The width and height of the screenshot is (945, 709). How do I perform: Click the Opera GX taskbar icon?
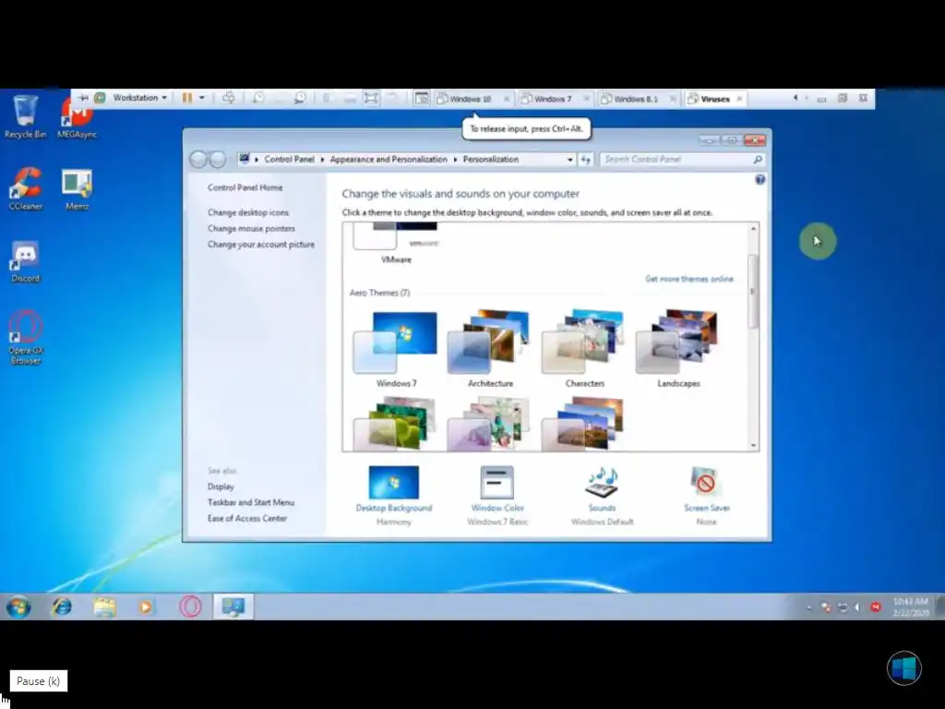tap(190, 607)
